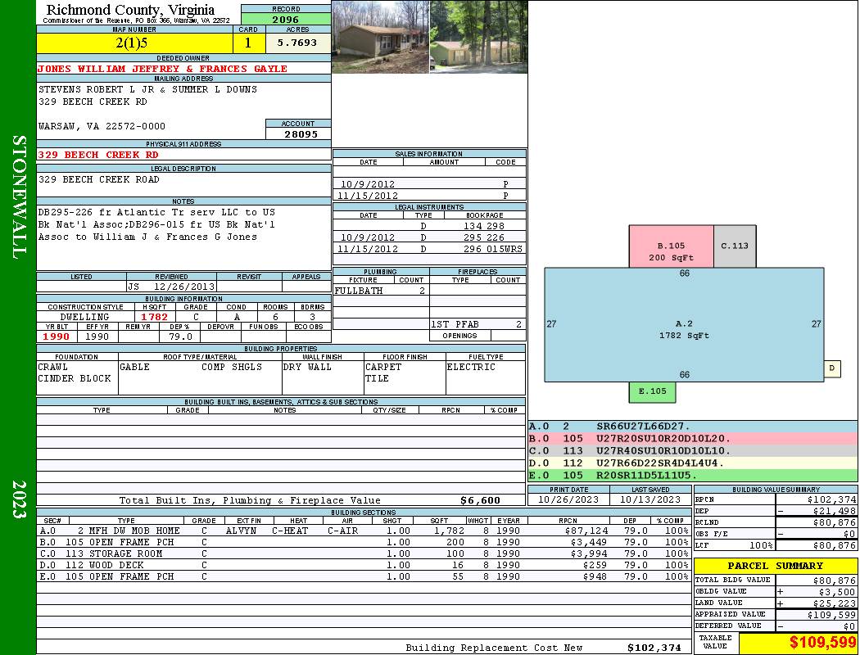Click E.0 105 OPEN FRAME PCH row
The height and width of the screenshot is (655, 860).
363,576
